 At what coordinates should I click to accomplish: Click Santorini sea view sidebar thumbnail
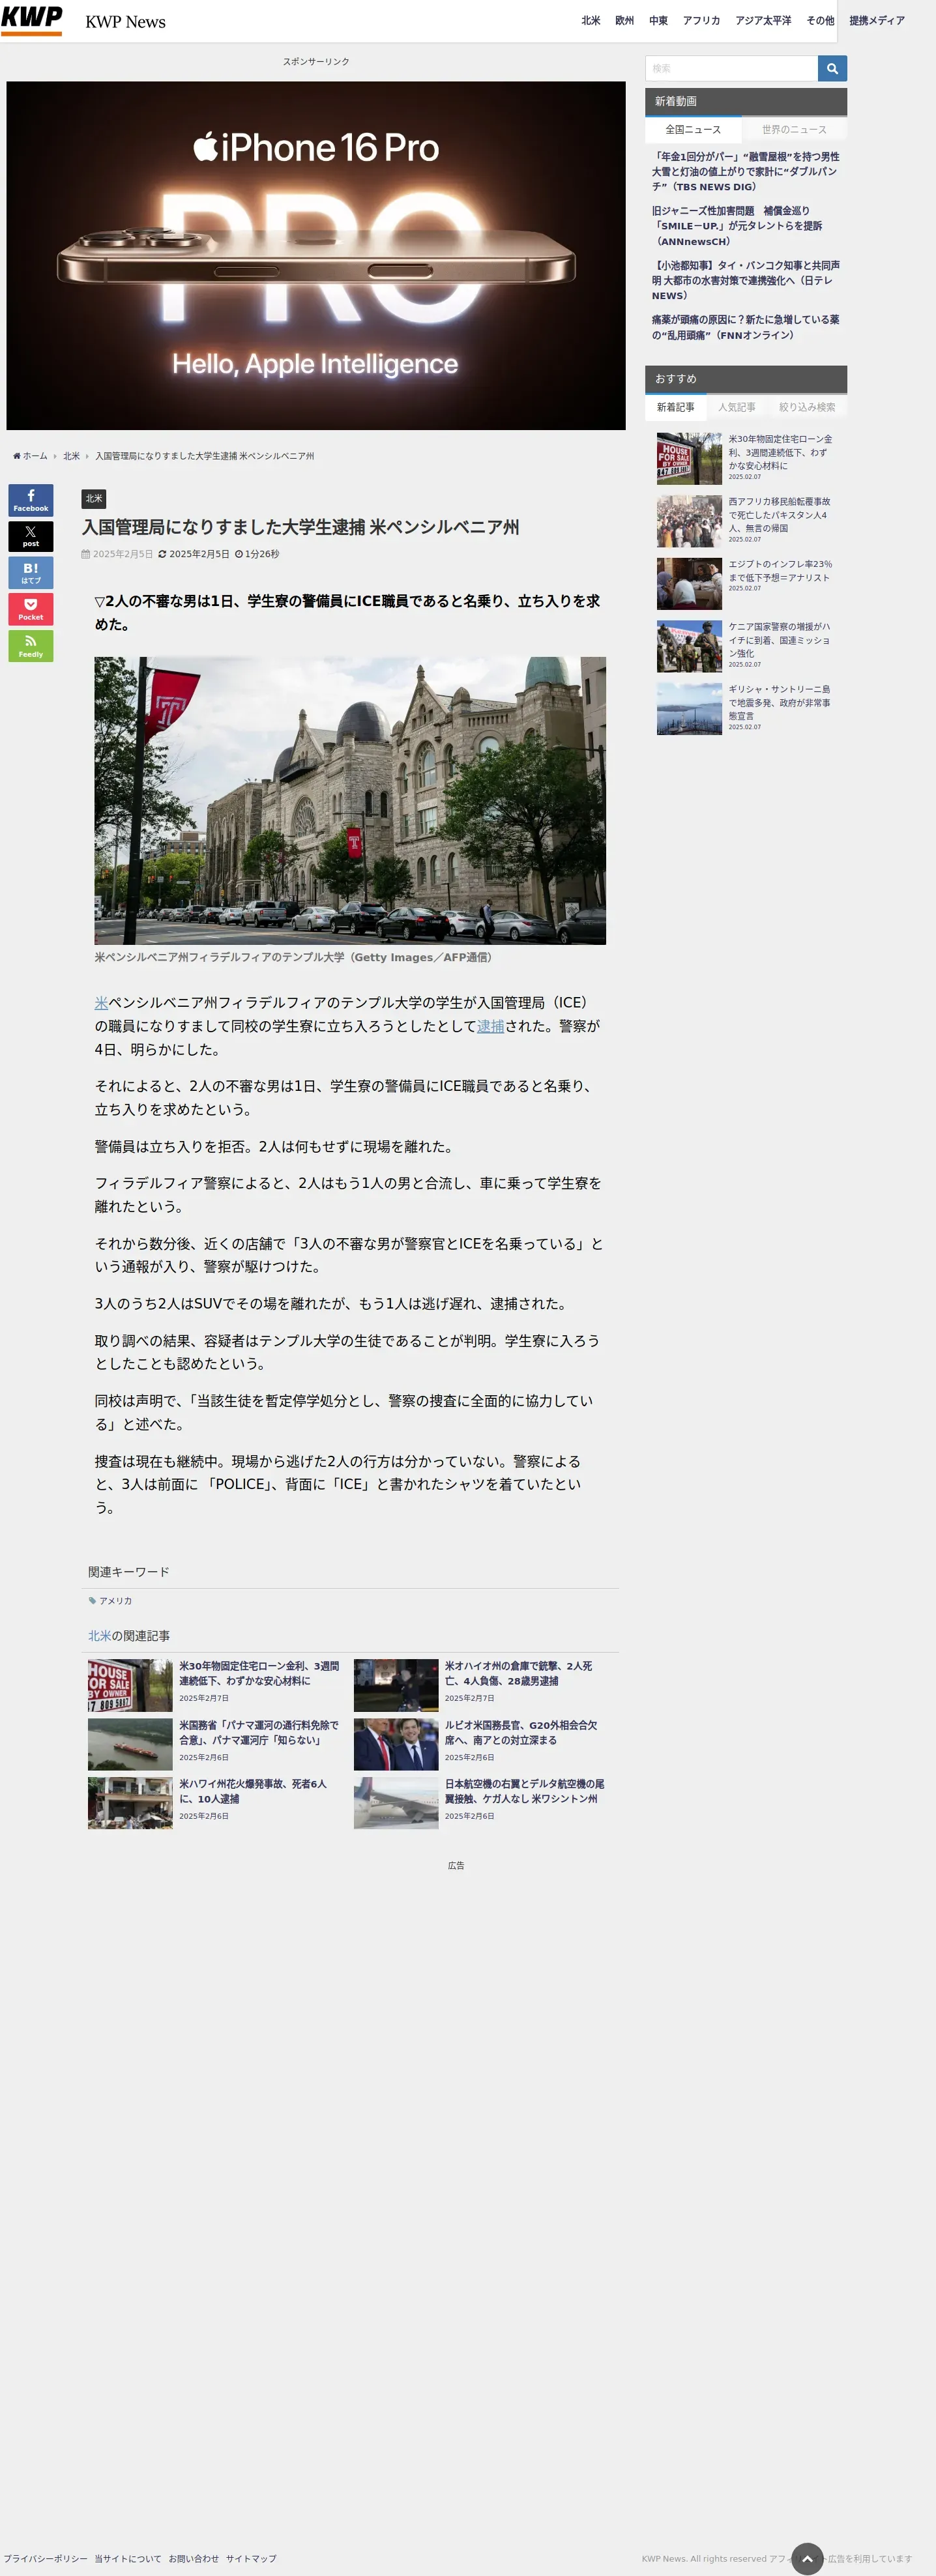pos(689,709)
